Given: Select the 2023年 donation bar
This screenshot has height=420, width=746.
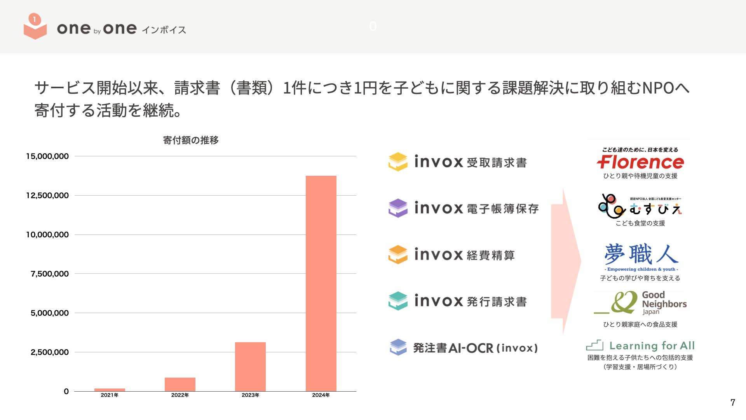Looking at the screenshot, I should click(250, 366).
